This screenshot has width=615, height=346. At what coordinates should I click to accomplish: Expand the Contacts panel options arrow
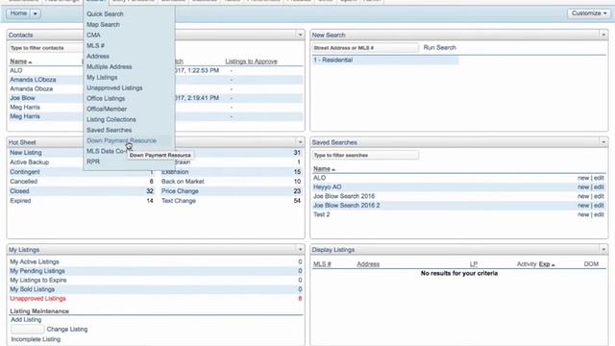point(300,35)
